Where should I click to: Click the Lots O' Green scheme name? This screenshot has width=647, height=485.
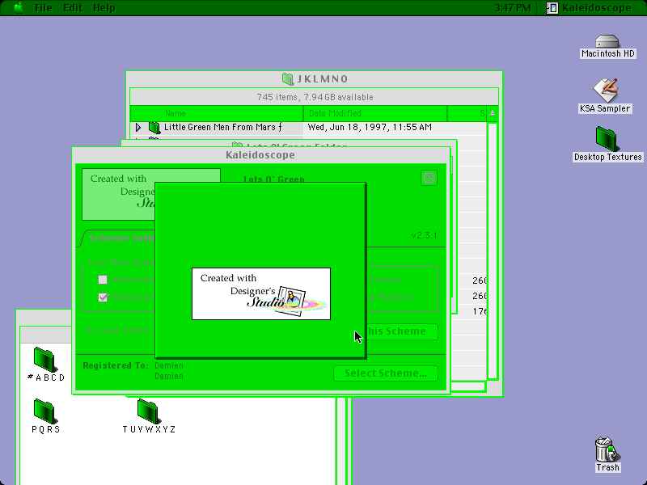tap(274, 179)
